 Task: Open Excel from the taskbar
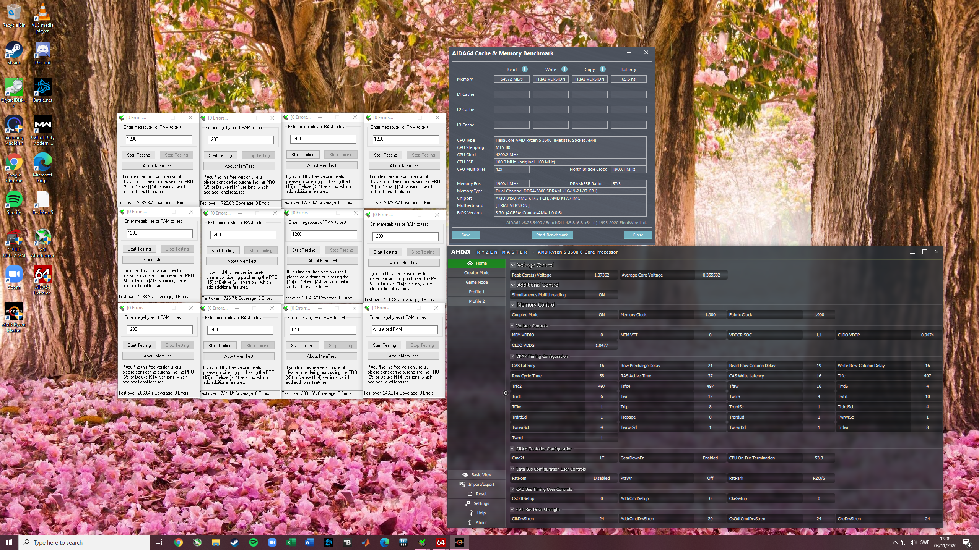[291, 542]
